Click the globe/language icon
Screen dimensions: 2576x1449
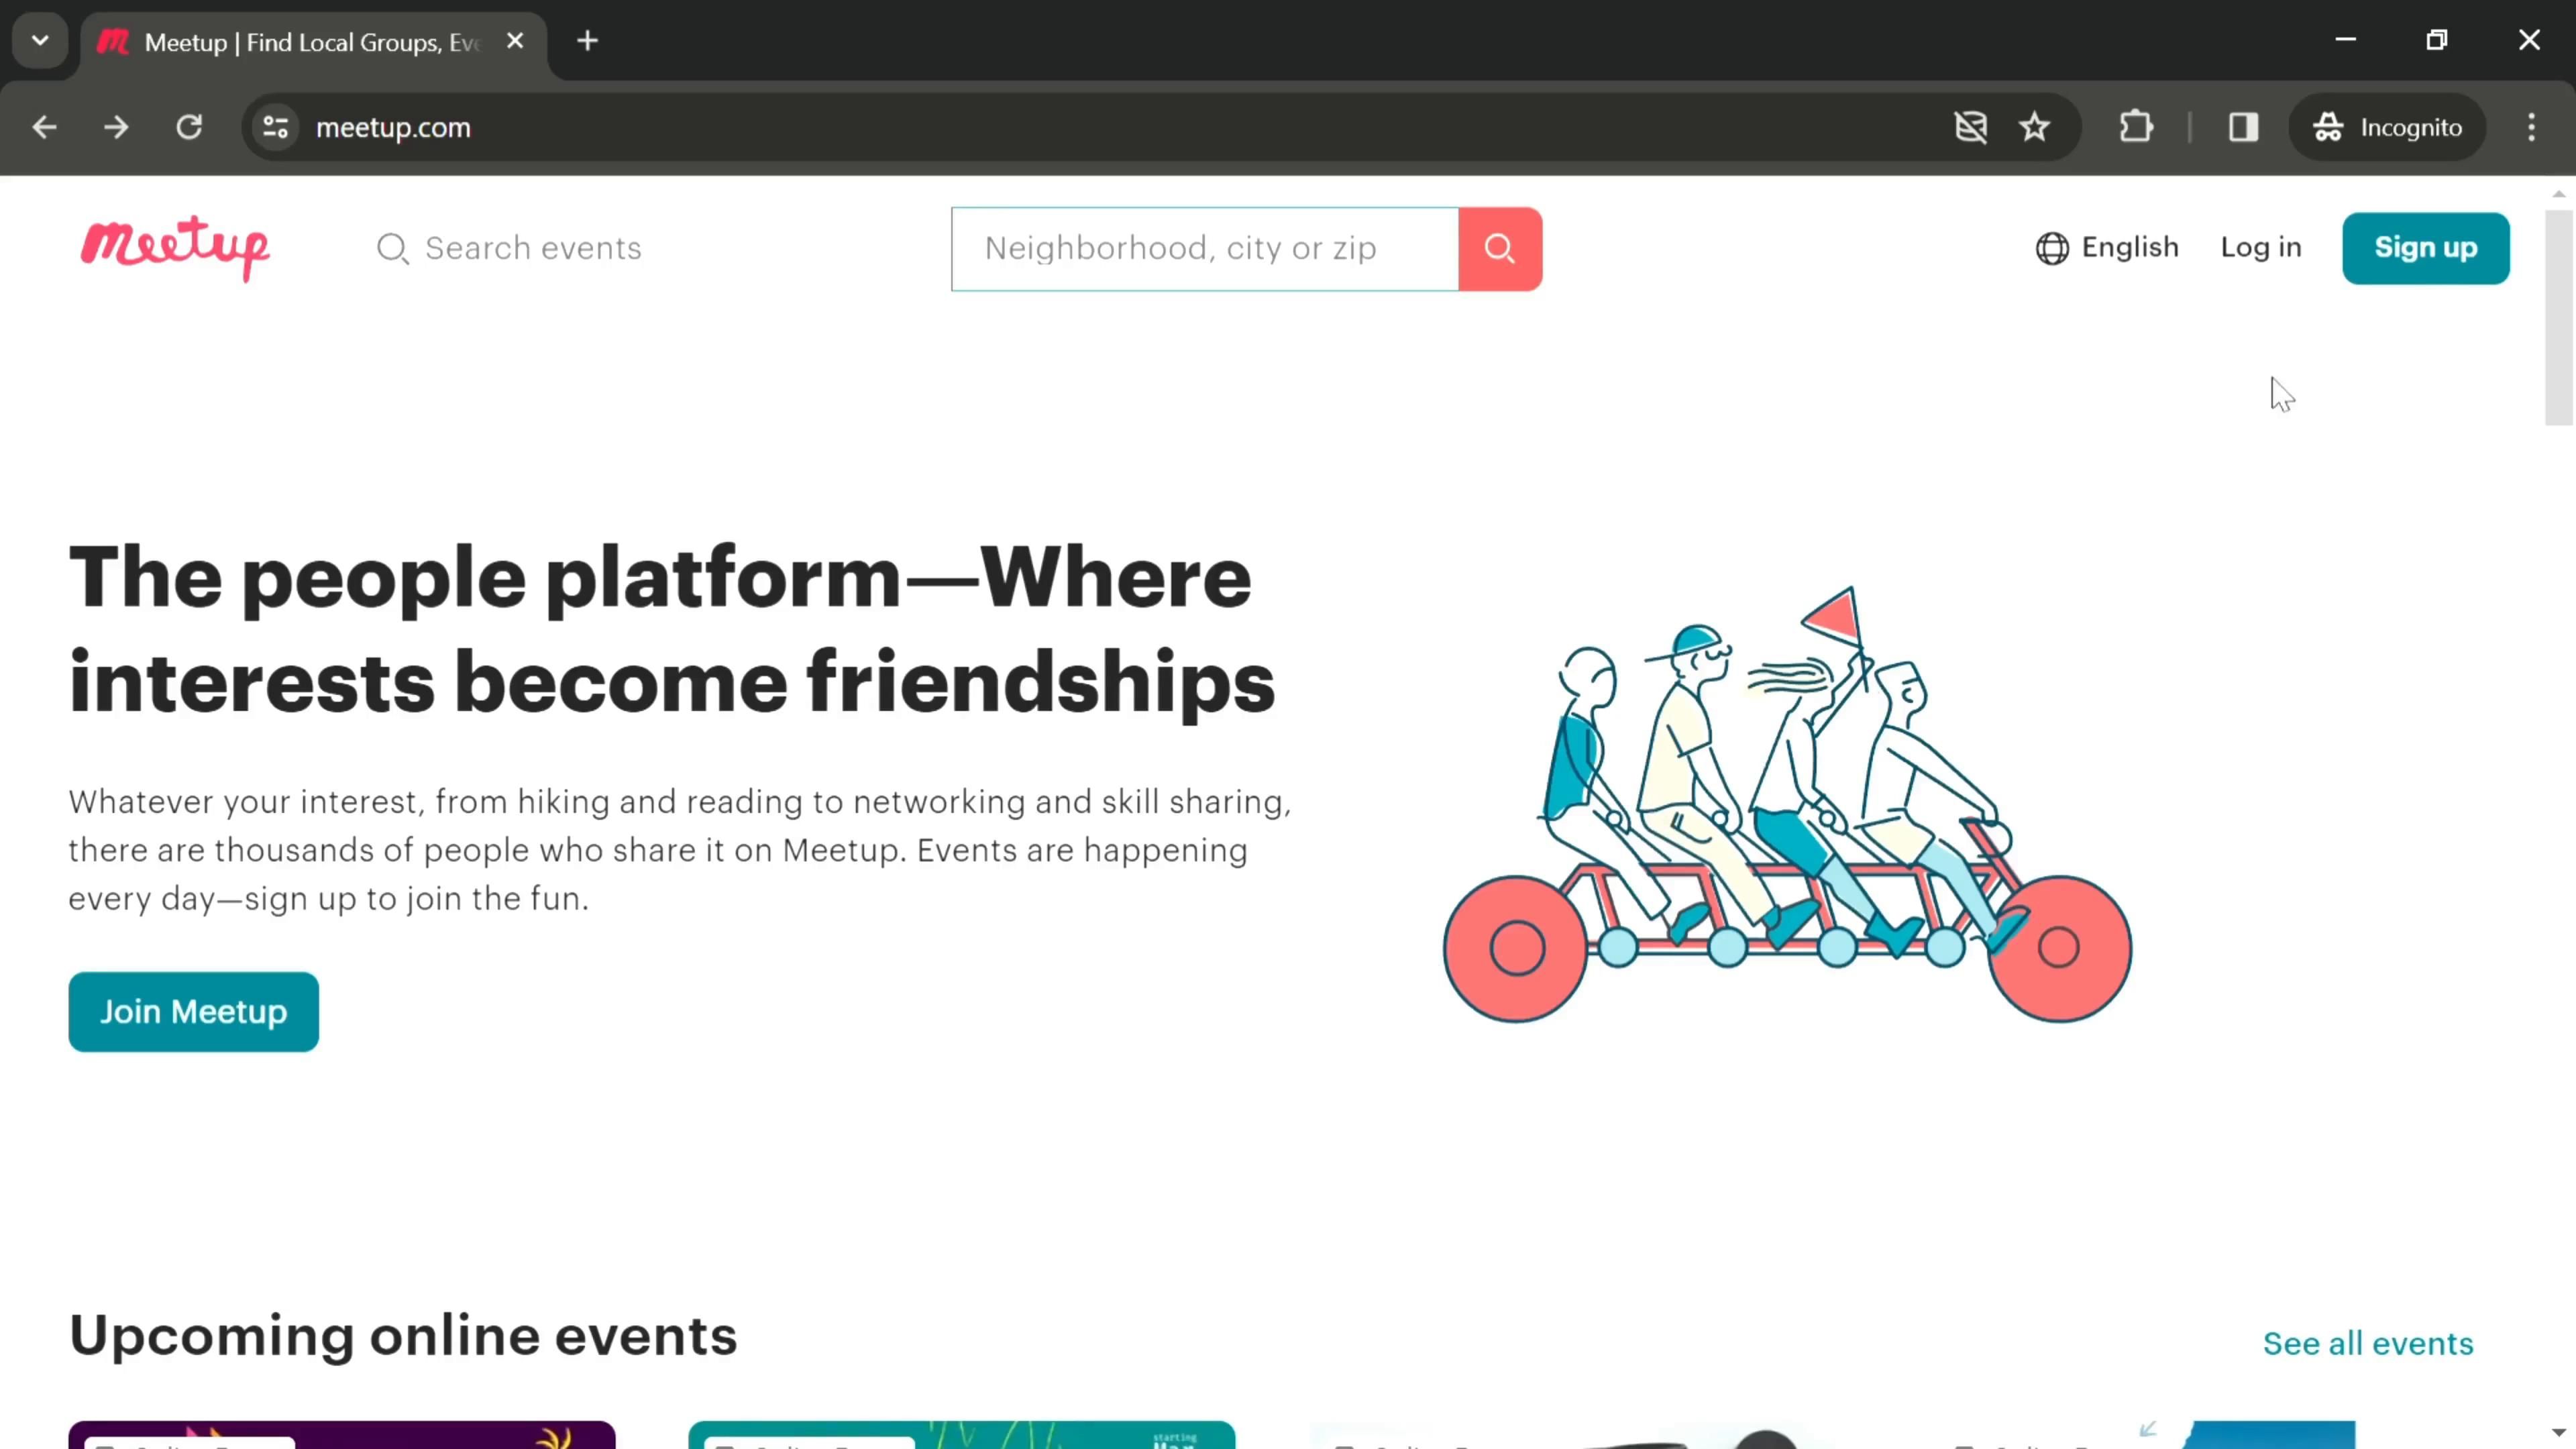click(2052, 248)
